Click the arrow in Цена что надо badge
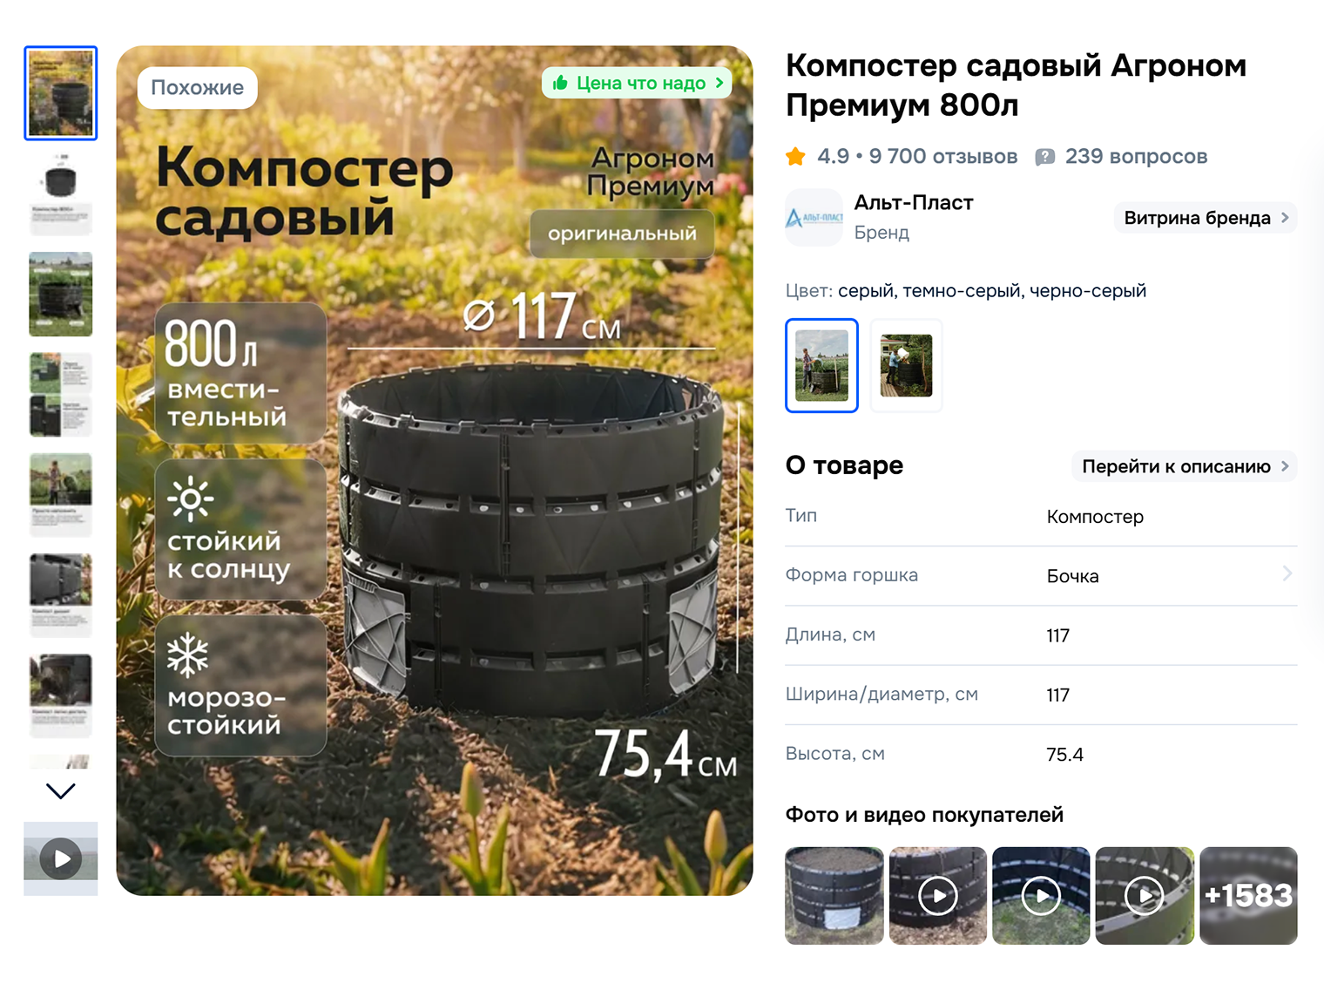 (719, 83)
